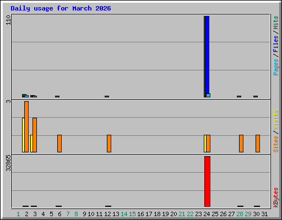The width and height of the screenshot is (282, 220).
Task: Click the tallest orange Sites bar on day 2
Action: 26,127
